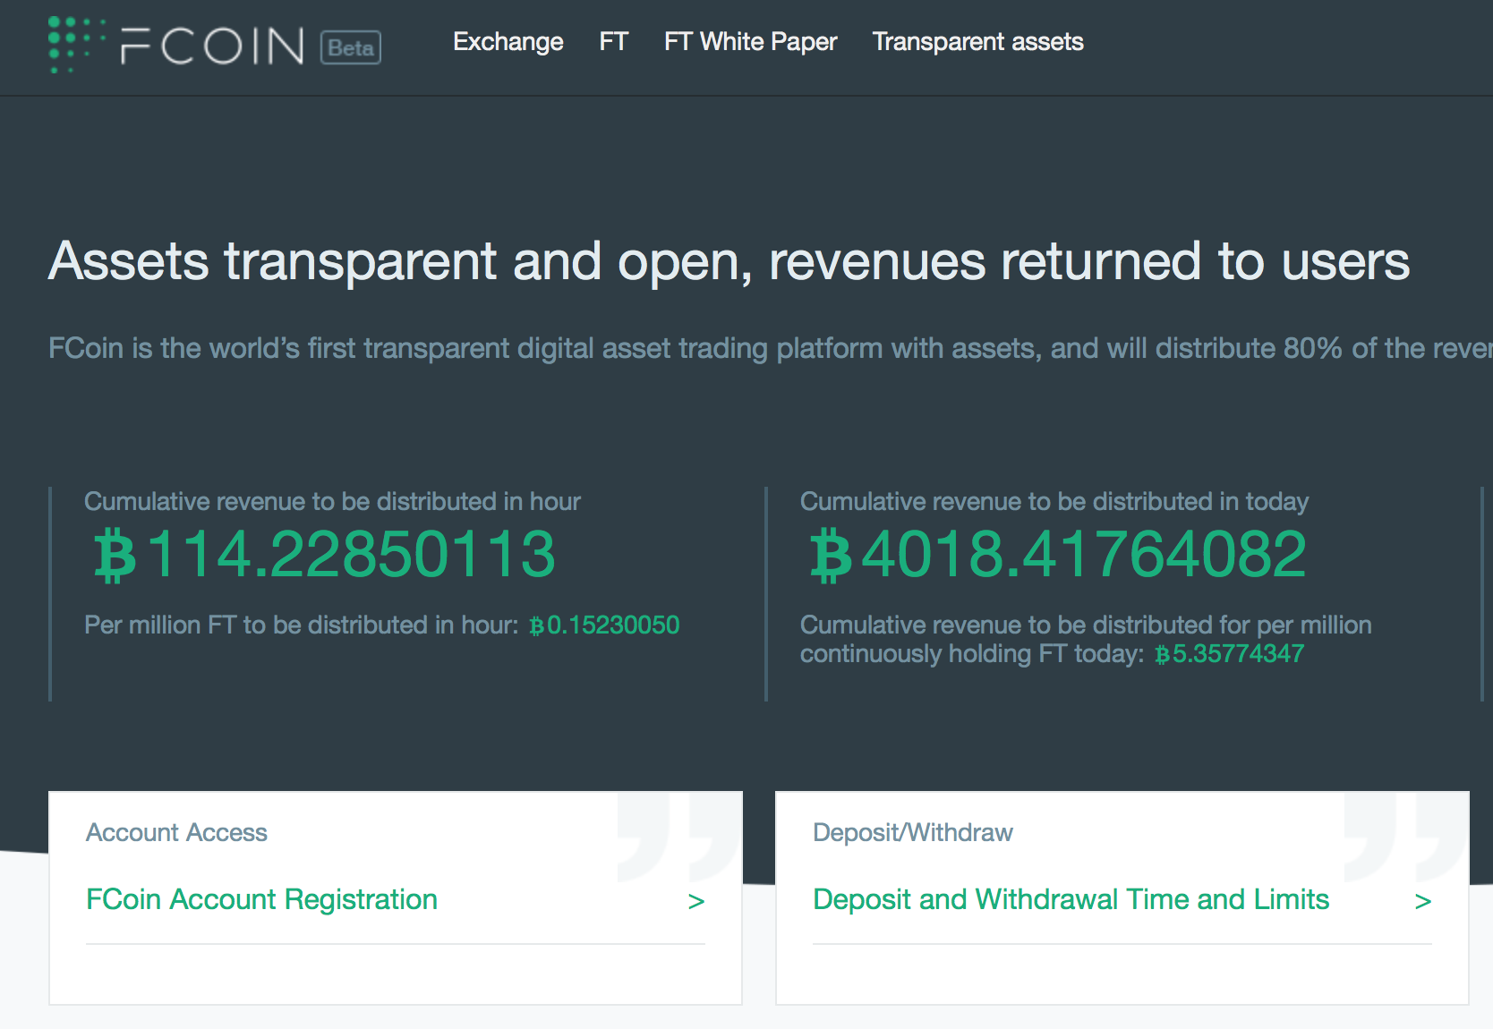The width and height of the screenshot is (1493, 1029).
Task: Click the FCoin logo
Action: click(x=176, y=44)
